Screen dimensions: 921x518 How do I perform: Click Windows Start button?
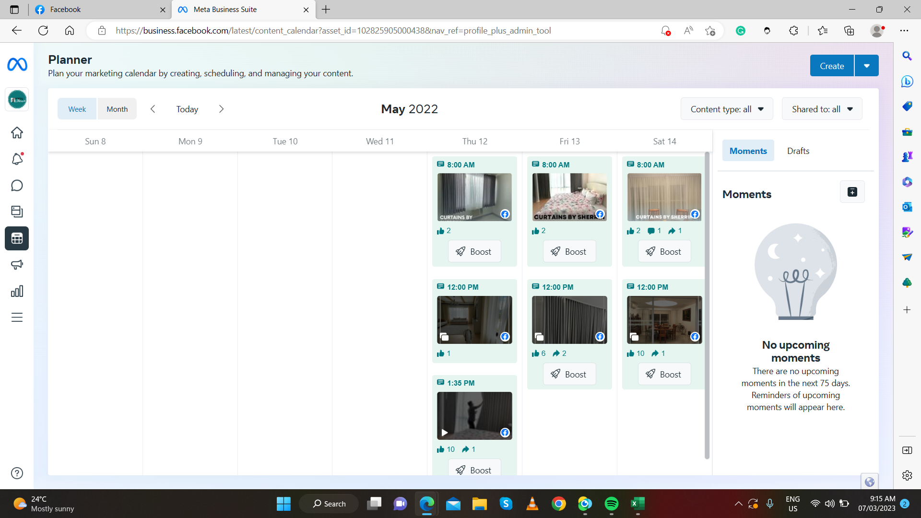tap(283, 504)
